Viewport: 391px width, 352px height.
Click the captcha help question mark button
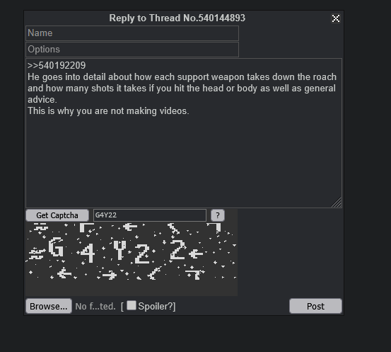coord(218,215)
